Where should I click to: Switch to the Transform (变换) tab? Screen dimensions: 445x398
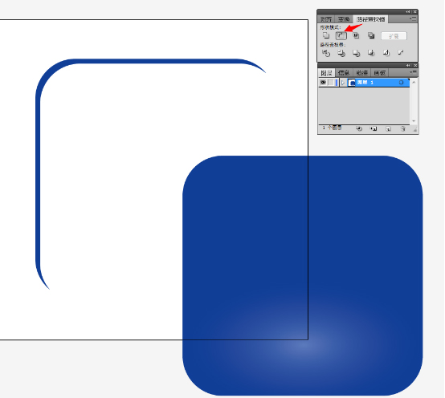[x=344, y=19]
